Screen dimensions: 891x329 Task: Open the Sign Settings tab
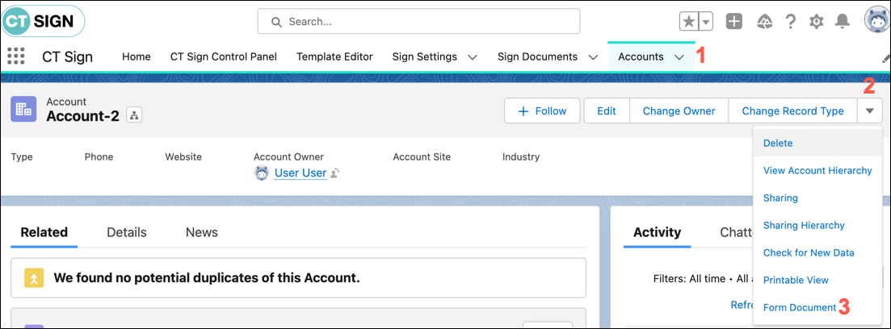click(x=424, y=56)
